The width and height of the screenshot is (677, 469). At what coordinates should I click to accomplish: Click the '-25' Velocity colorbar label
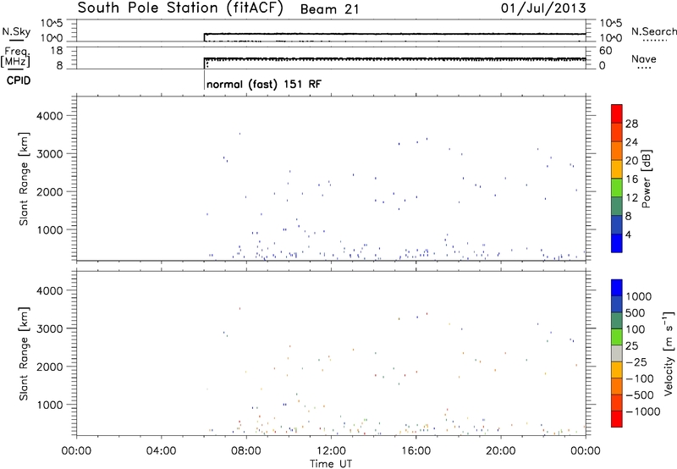click(636, 361)
